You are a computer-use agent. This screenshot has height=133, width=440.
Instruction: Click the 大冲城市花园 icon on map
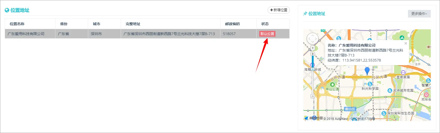click(390, 91)
